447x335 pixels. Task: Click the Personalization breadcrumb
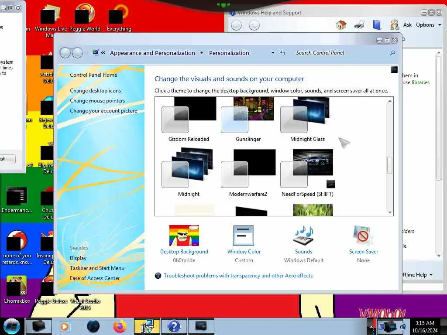[229, 53]
